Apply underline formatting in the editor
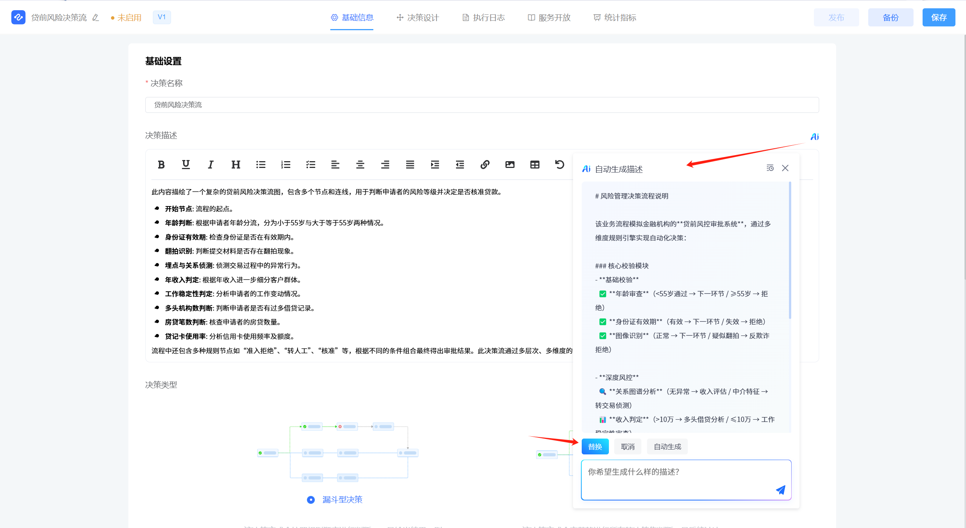966x528 pixels. coord(186,164)
